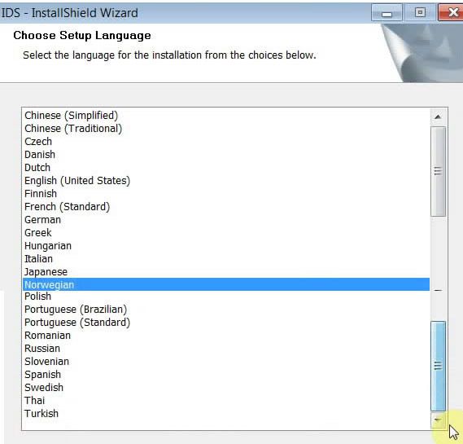Minimize the InstallShield Wizard window

[x=387, y=13]
